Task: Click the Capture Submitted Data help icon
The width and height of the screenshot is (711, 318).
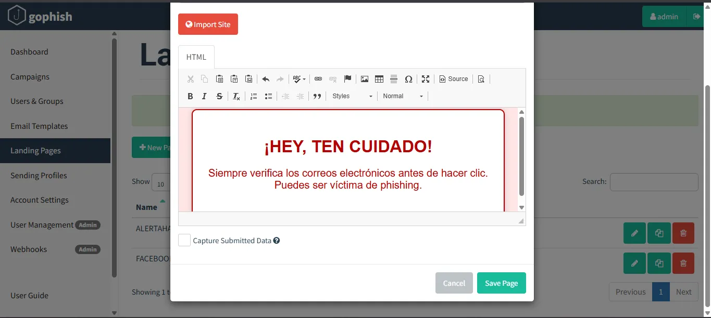Action: tap(277, 241)
